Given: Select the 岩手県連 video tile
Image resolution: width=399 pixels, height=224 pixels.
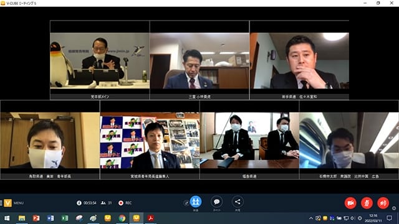Looking at the screenshot, I should pyautogui.click(x=299, y=60).
